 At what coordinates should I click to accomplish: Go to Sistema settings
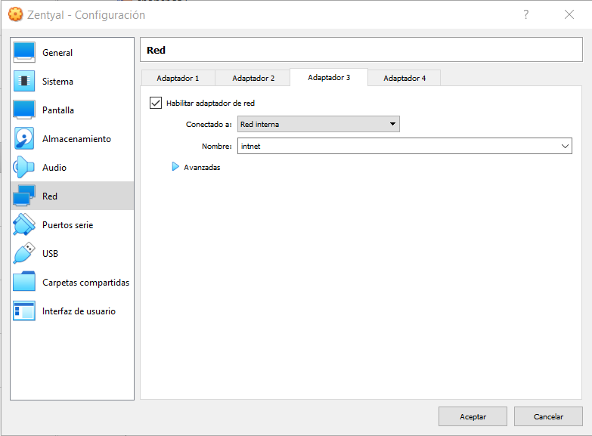57,82
